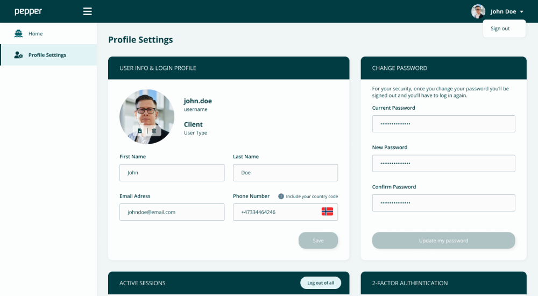Go to Home in the sidebar
Image resolution: width=538 pixels, height=296 pixels.
tap(48, 34)
